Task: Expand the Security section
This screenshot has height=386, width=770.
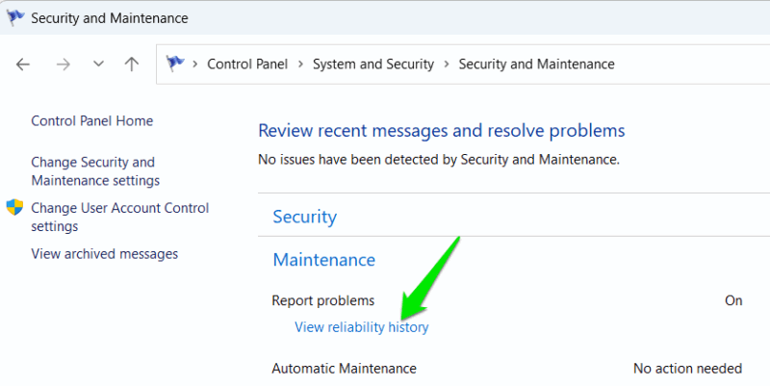Action: (305, 217)
